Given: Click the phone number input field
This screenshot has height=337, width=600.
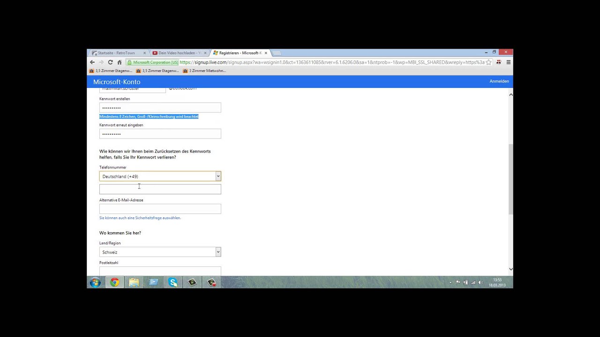Looking at the screenshot, I should 160,189.
